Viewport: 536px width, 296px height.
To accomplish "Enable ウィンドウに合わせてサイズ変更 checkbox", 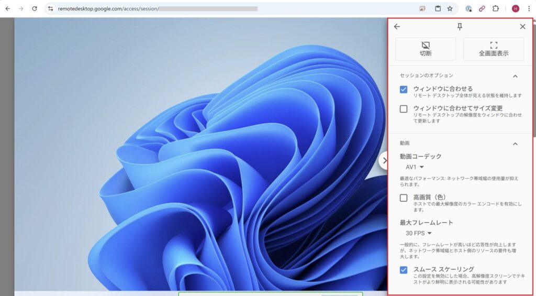I will [x=404, y=109].
